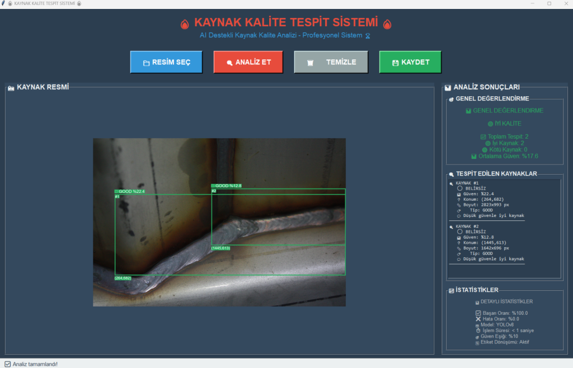Save results with the KAYDET button

[x=410, y=62]
